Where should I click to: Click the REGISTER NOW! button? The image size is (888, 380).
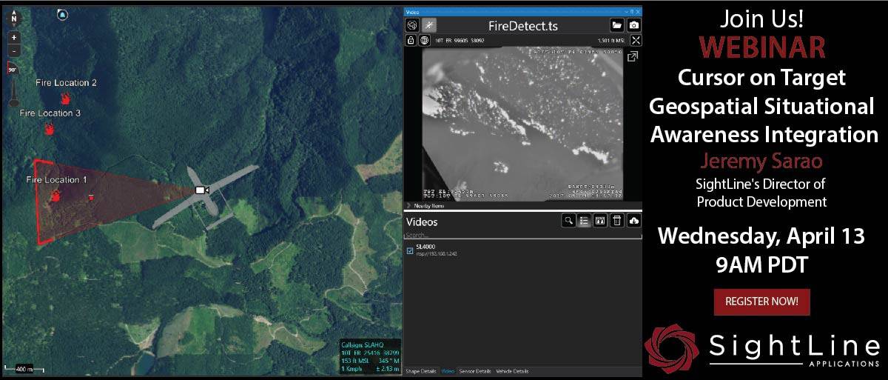[x=761, y=301]
